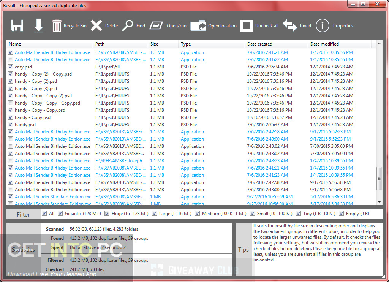This screenshot has width=389, height=282.
Task: Toggle the Empty (0 B) filter
Action: (341, 214)
